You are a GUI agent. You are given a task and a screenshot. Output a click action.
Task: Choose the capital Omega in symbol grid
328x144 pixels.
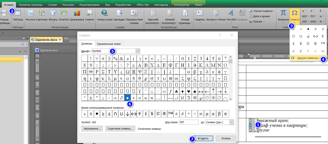[128, 72]
